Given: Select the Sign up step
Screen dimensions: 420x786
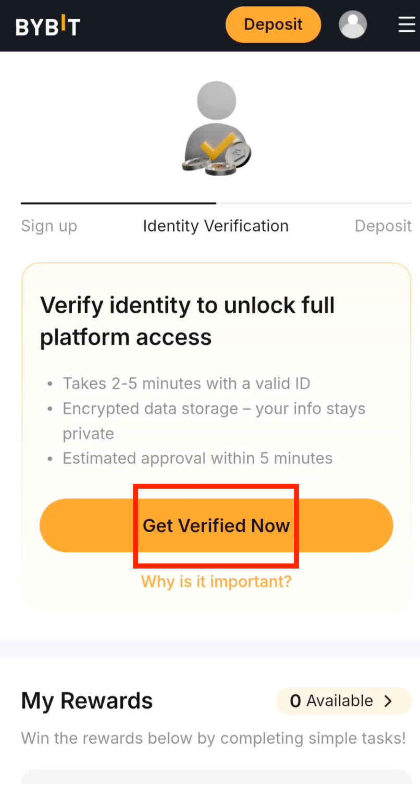Looking at the screenshot, I should point(49,226).
